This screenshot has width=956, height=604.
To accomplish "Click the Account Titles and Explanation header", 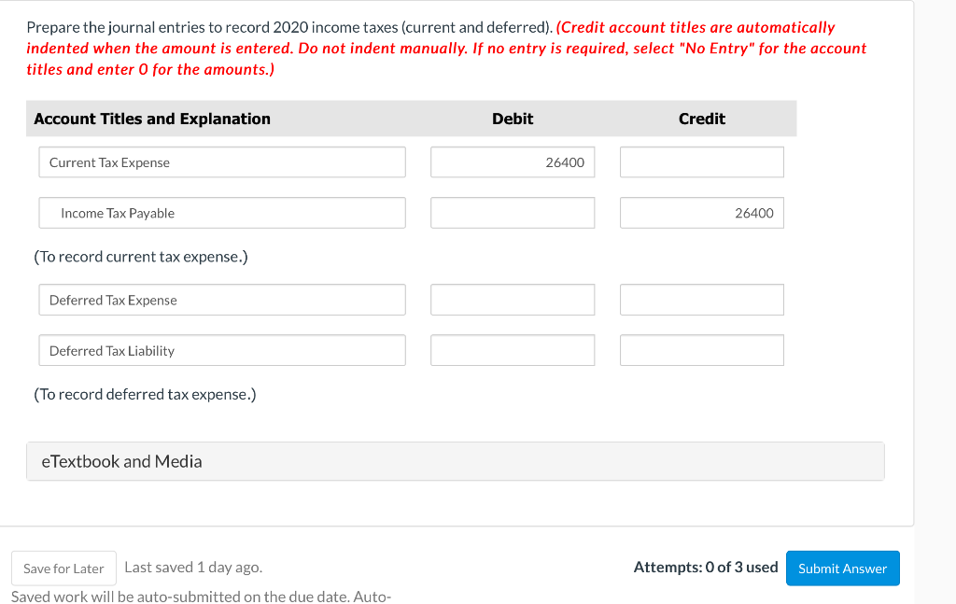I will coord(152,119).
